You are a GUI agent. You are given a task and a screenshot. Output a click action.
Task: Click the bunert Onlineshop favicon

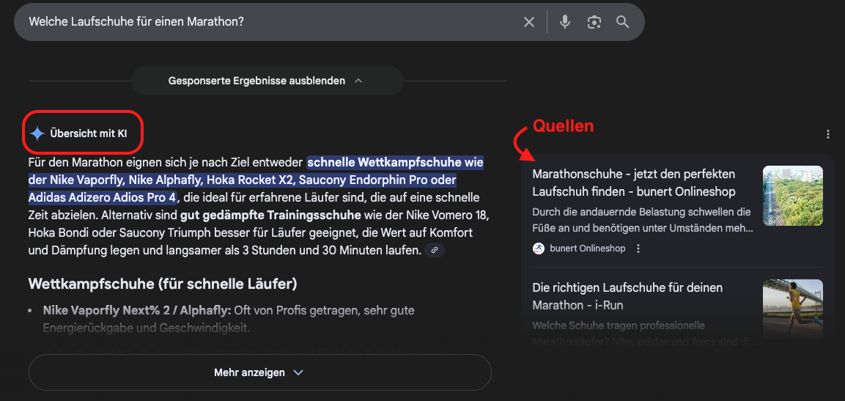click(x=539, y=249)
